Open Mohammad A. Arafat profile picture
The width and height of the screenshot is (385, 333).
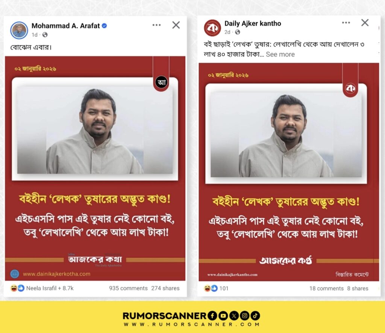pyautogui.click(x=19, y=30)
